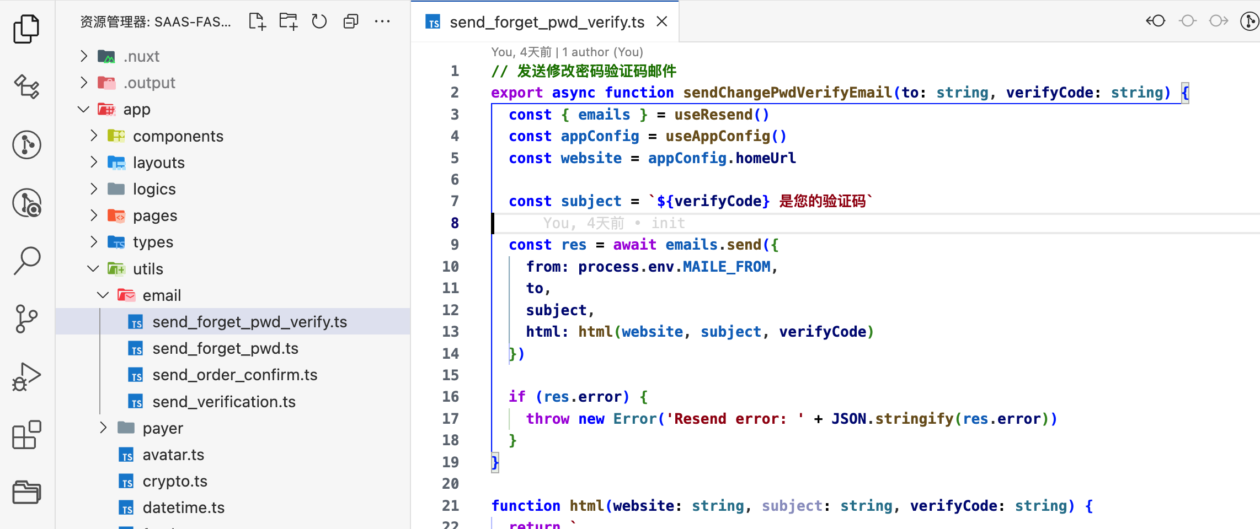This screenshot has height=529, width=1260.
Task: Click the 'You, 4天前 | 1 author' code lens
Action: [x=567, y=52]
